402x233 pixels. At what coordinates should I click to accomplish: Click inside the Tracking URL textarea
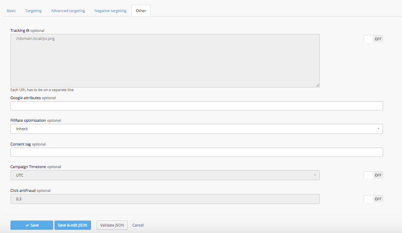(x=165, y=60)
